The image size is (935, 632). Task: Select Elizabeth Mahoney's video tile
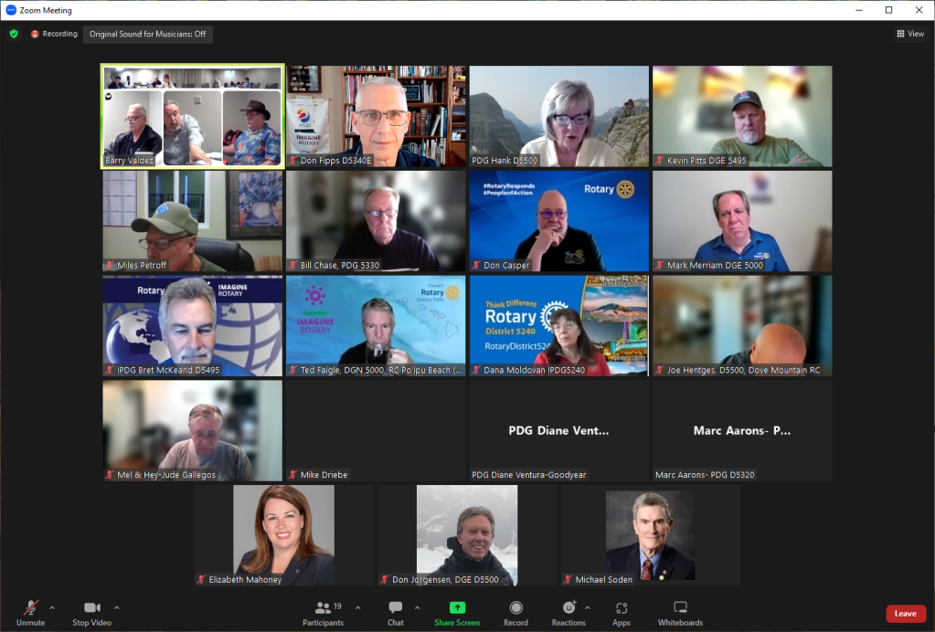coord(283,535)
